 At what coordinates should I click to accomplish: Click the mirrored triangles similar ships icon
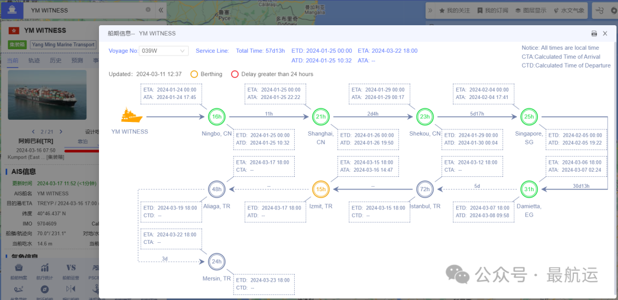[x=71, y=290]
